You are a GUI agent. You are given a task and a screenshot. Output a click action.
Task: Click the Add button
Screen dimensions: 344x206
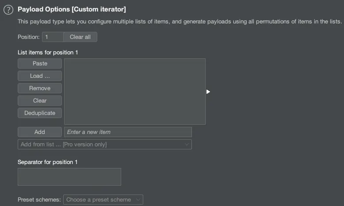pyautogui.click(x=40, y=132)
